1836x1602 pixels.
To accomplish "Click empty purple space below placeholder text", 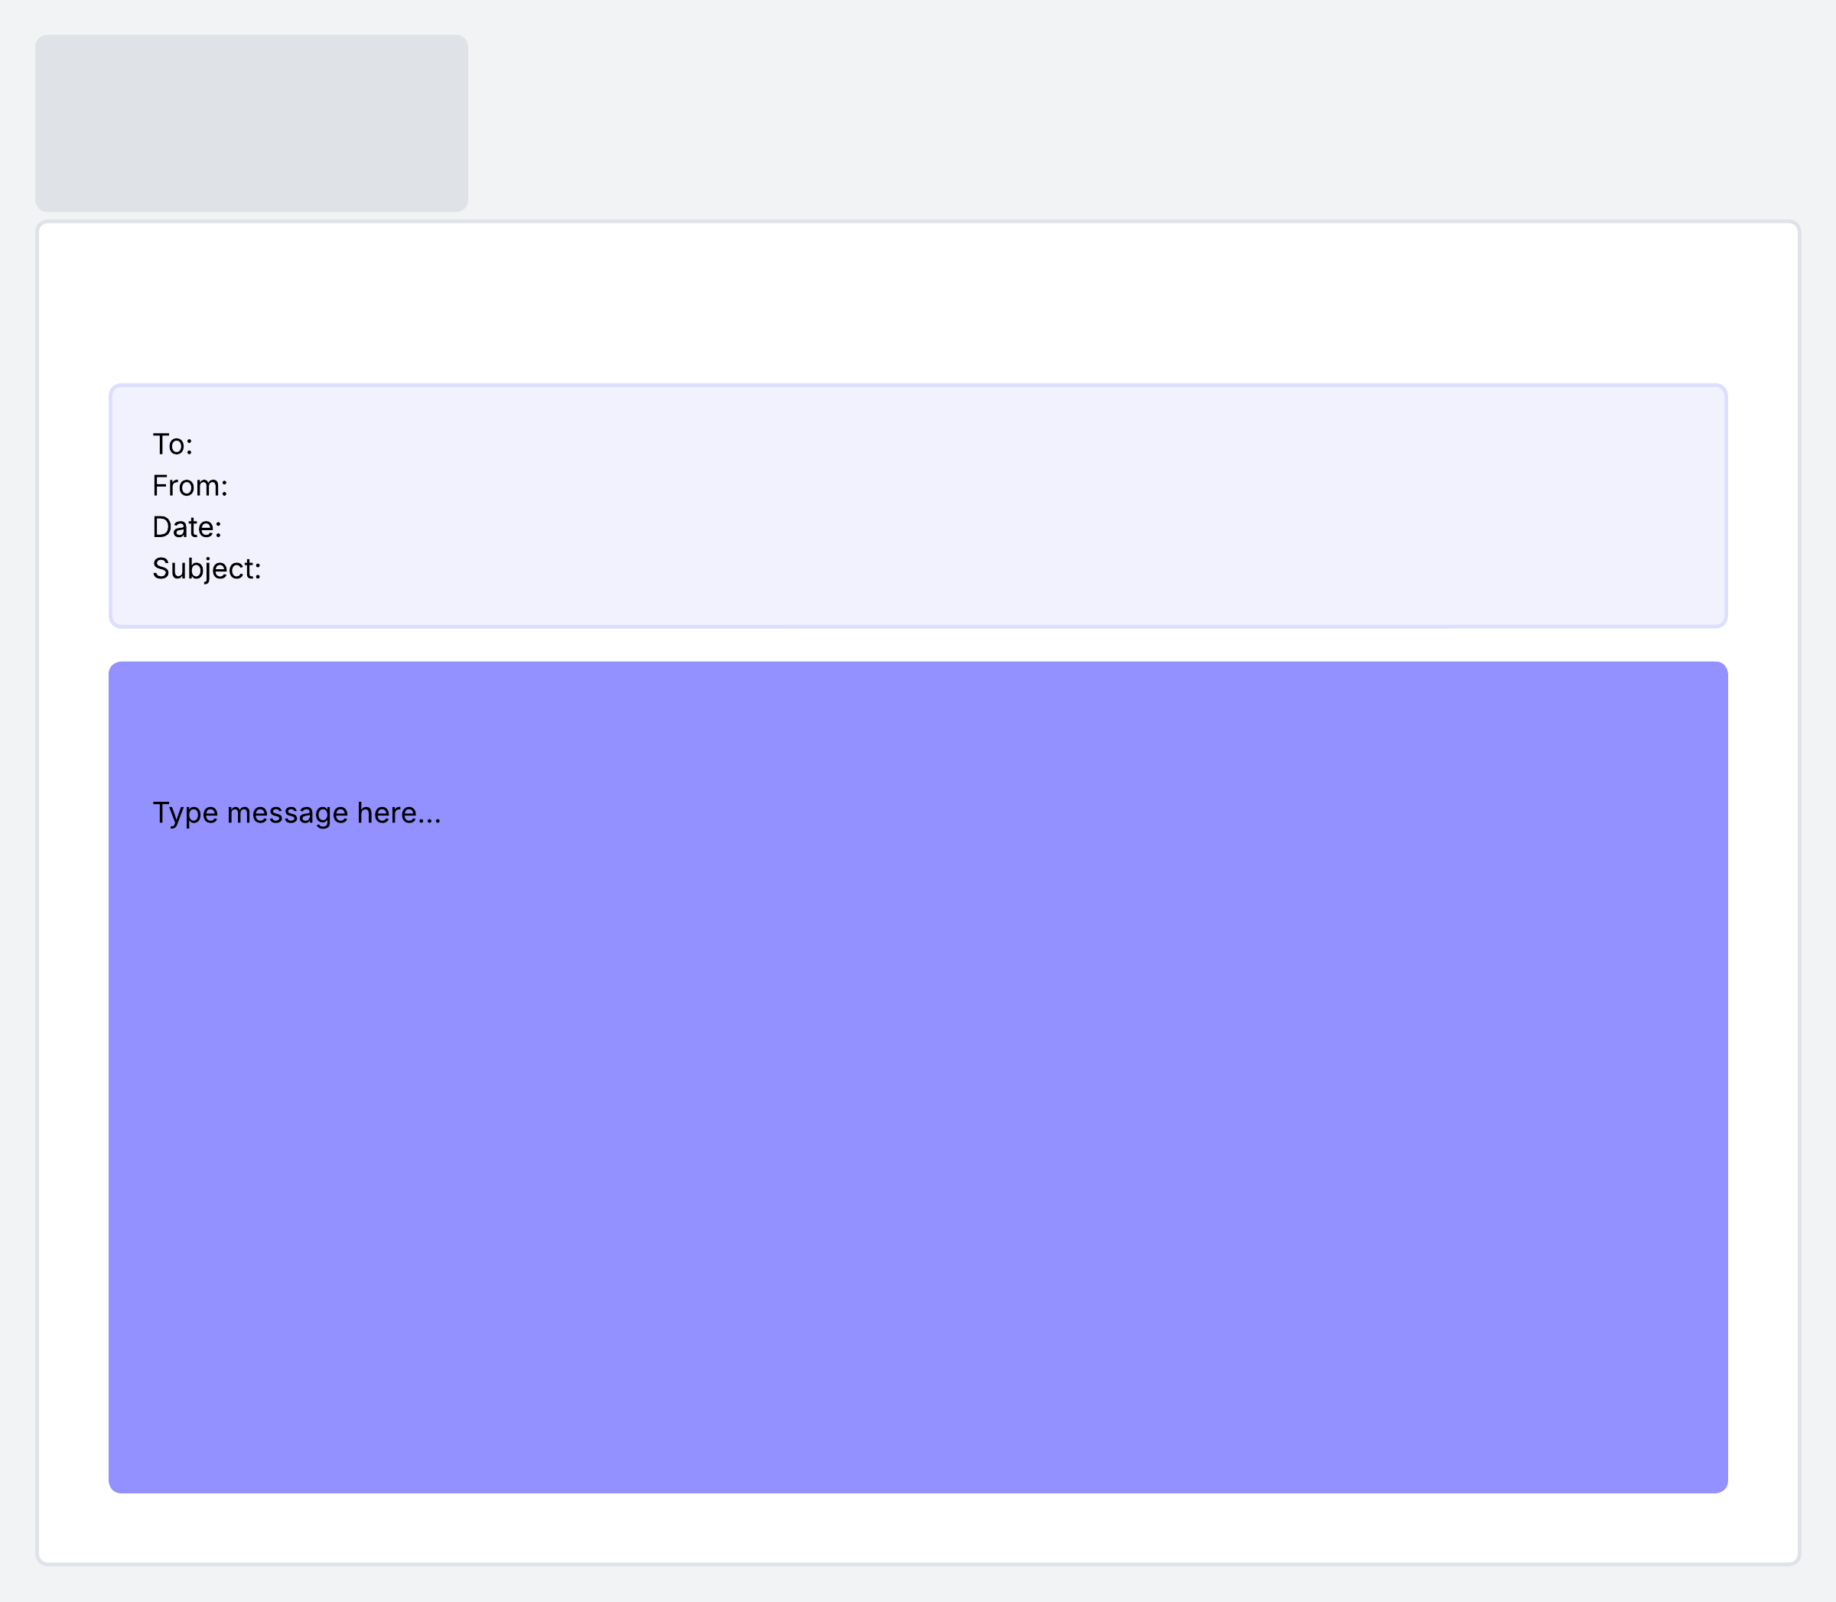I will (296, 1028).
